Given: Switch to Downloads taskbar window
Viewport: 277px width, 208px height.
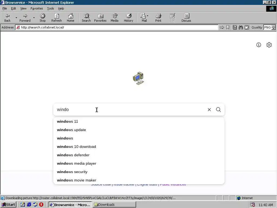Looking at the screenshot, I should [114, 205].
